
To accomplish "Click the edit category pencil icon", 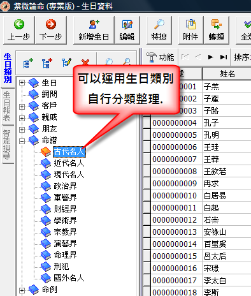I will pos(66,63).
